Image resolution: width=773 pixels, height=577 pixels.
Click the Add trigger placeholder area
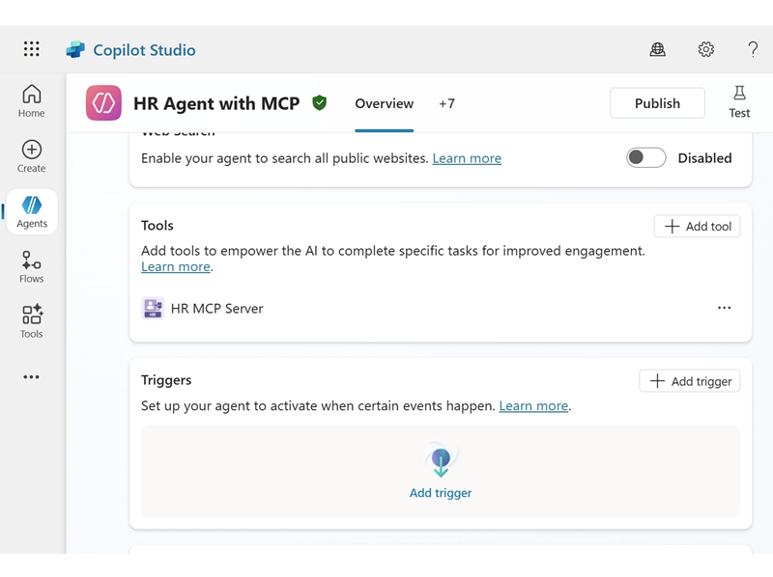point(441,471)
